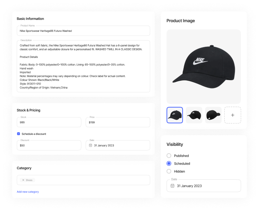Open the Category selection field

click(83, 180)
